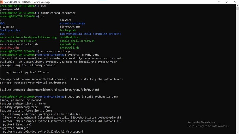Click the 'pwd' command on first line
The image size is (239, 134).
[43, 6]
